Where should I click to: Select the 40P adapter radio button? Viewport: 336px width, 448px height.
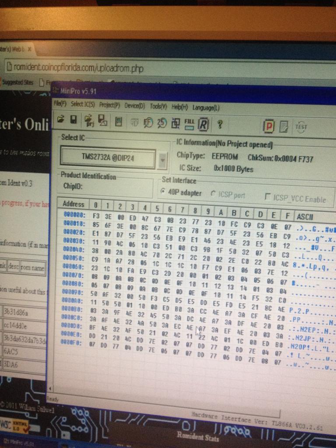[x=164, y=192]
